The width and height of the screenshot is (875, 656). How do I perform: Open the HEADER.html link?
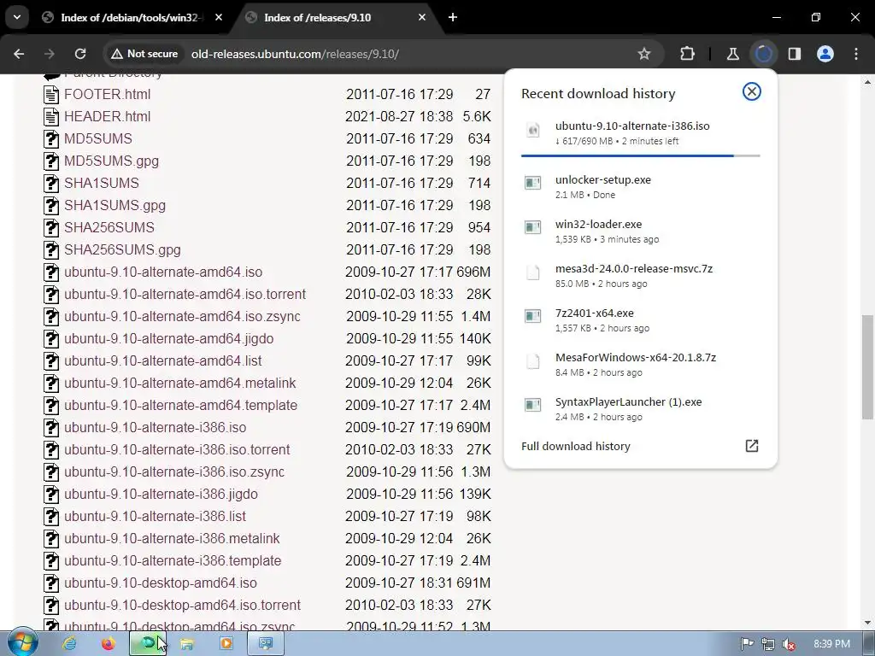coord(107,116)
